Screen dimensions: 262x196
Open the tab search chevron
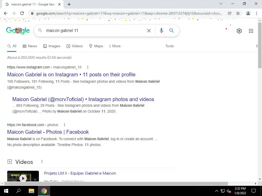pyautogui.click(x=221, y=4)
